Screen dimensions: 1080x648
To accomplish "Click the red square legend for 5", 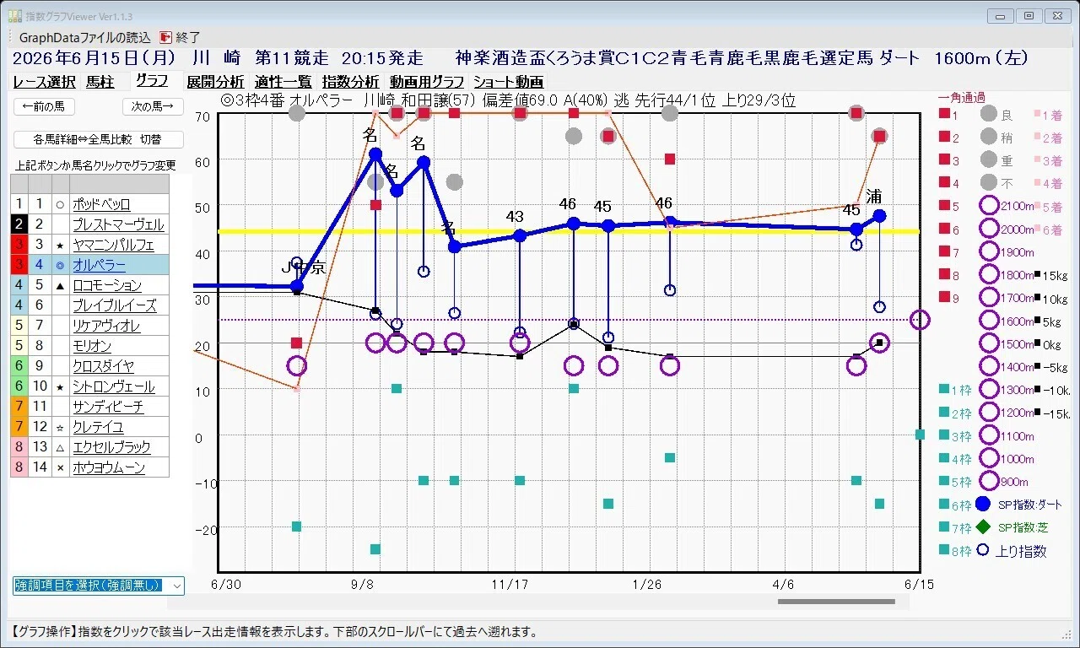I will (944, 206).
